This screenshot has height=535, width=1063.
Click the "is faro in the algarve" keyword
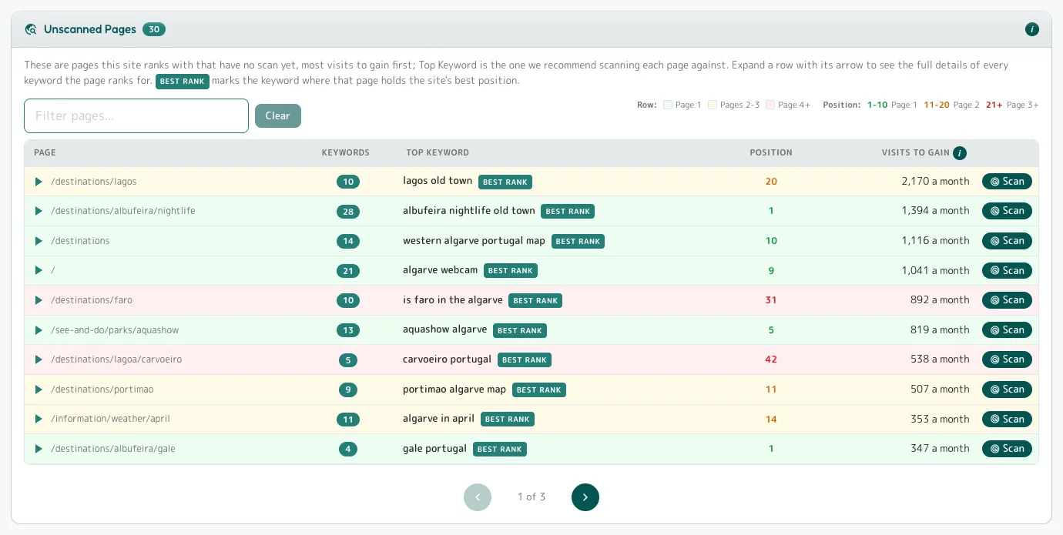tap(453, 300)
